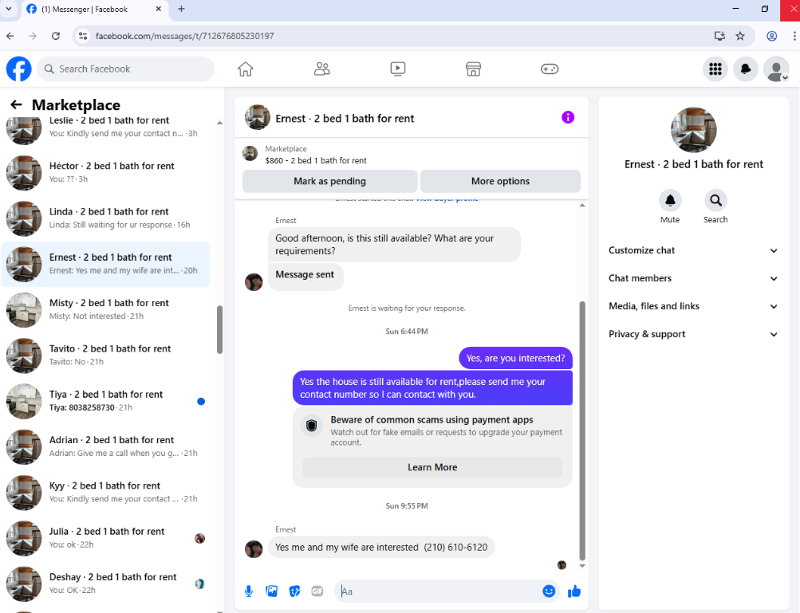Open the site information icon in address bar
The width and height of the screenshot is (800, 613).
tap(83, 36)
